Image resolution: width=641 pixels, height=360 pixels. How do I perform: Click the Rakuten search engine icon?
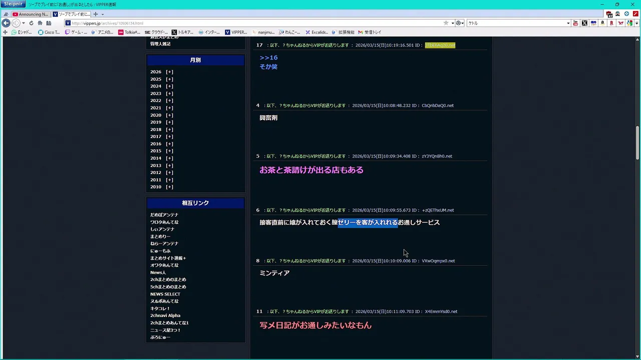tap(611, 23)
